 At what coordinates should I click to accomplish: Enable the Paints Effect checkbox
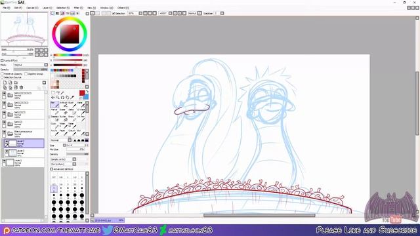click(2, 60)
